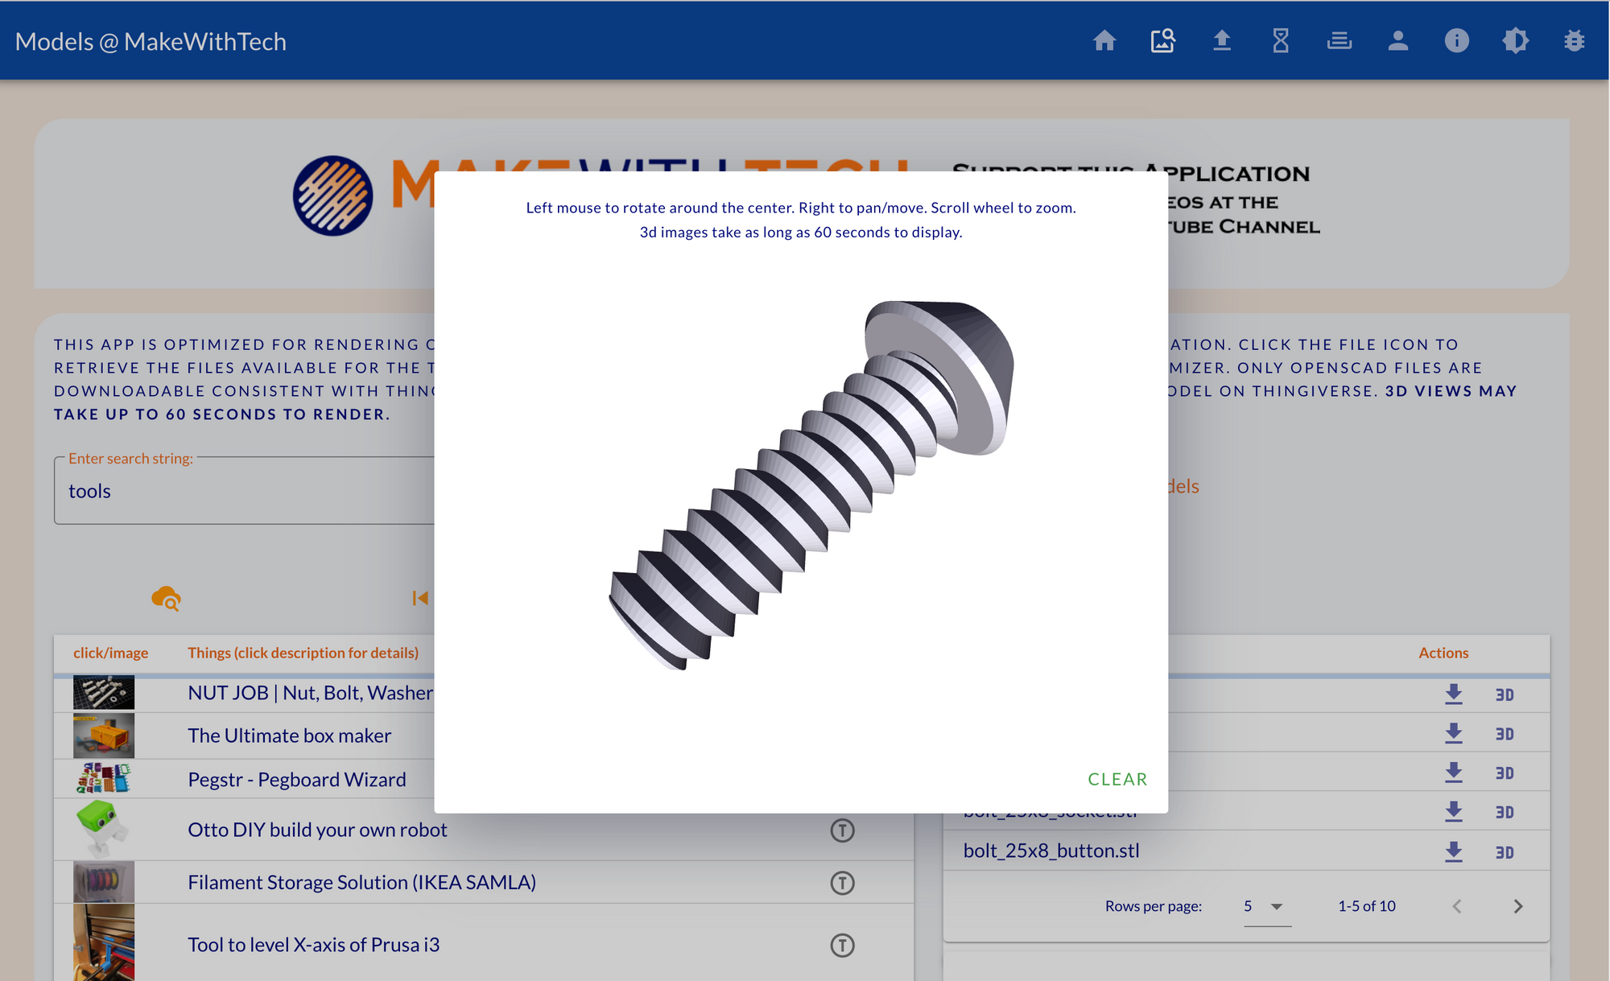The height and width of the screenshot is (981, 1610).
Task: View bolt_25x8_button.stl in 3D
Action: pos(1504,852)
